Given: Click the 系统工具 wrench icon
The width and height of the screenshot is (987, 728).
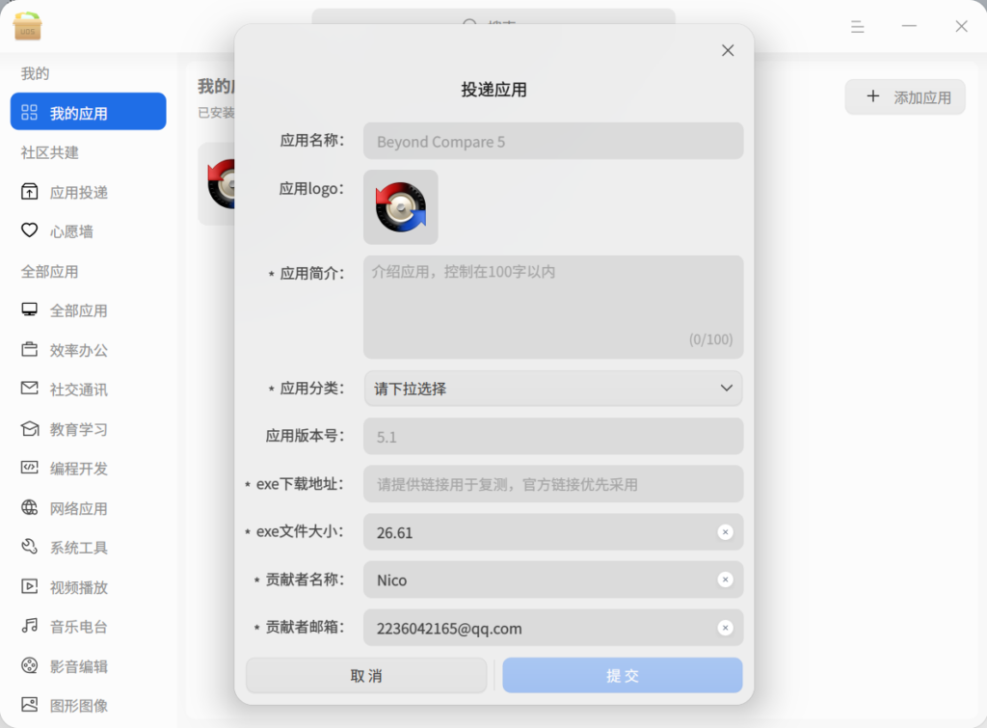Looking at the screenshot, I should [x=30, y=548].
